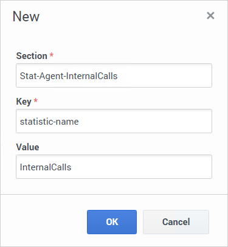Click the Key field label
The width and height of the screenshot is (228, 247).
pos(24,102)
